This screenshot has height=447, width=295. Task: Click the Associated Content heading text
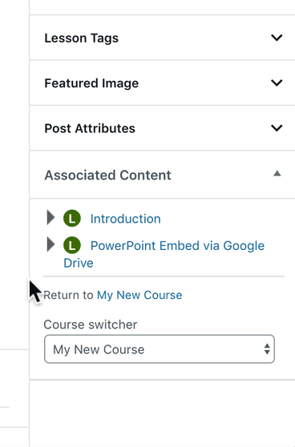click(108, 175)
